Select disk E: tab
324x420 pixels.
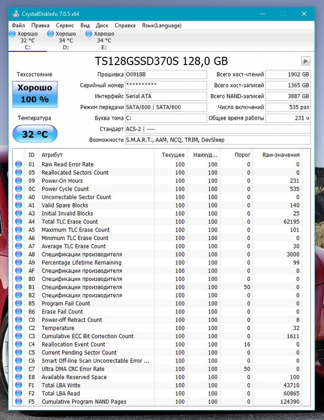[104, 40]
